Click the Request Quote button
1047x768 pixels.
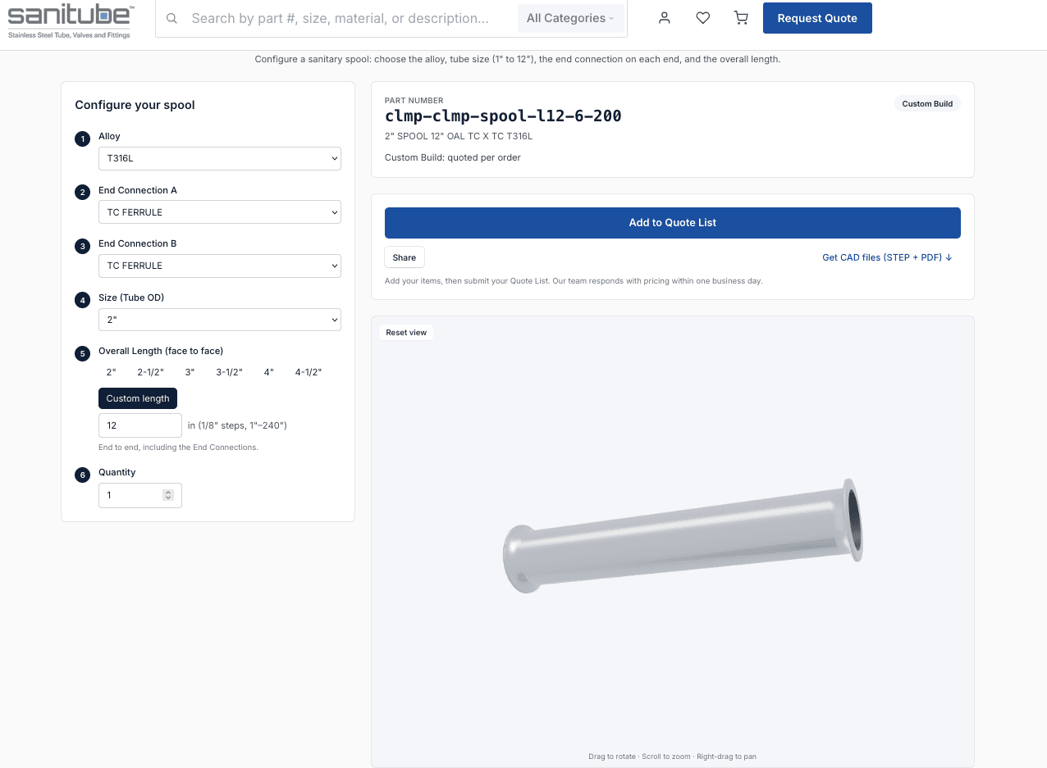817,18
